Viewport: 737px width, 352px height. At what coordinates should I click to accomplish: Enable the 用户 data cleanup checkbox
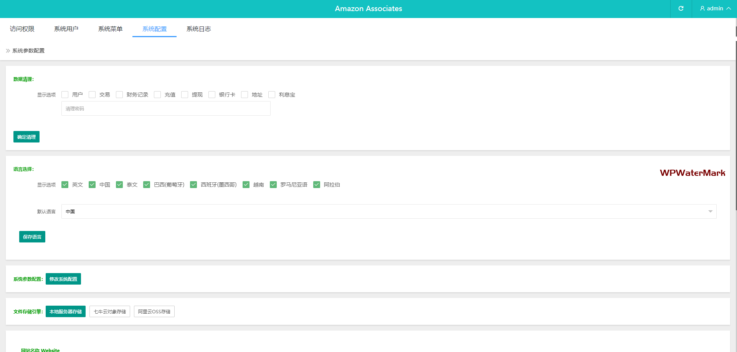(x=65, y=95)
